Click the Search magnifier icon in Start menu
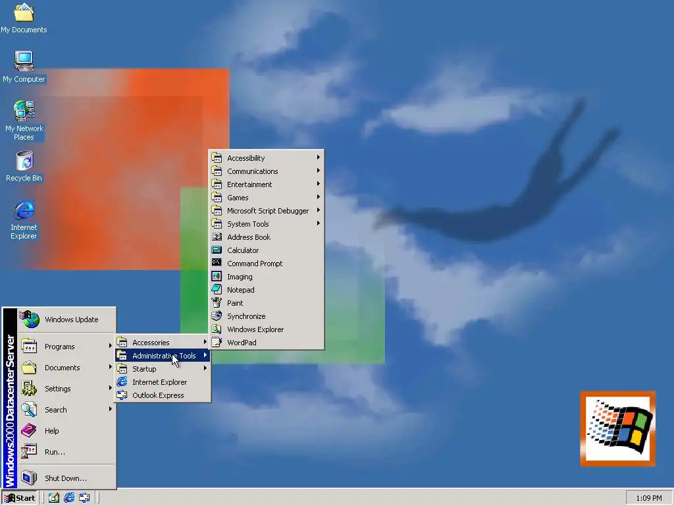This screenshot has width=674, height=506. click(x=29, y=409)
